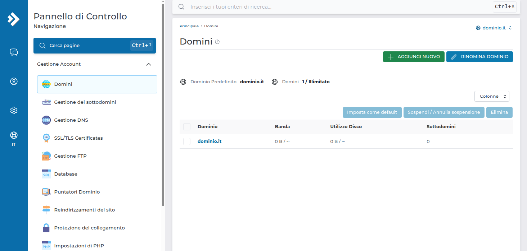This screenshot has width=527, height=251.
Task: Click the Impostazioni di PHP icon
Action: tap(46, 246)
